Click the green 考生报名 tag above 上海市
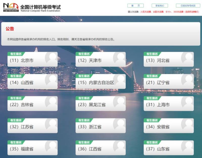This screenshot has height=158, width=202. coord(152,98)
